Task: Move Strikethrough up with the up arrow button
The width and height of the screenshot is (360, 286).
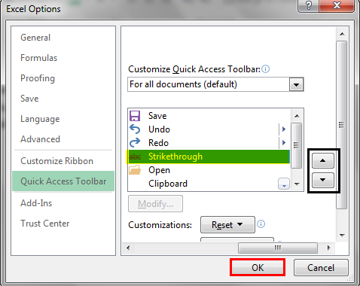Action: point(323,161)
